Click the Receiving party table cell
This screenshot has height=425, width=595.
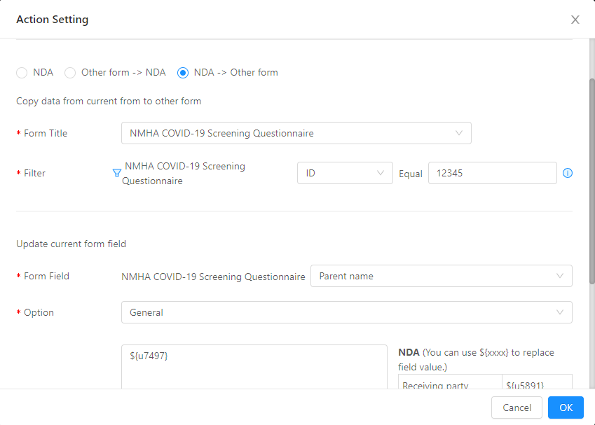click(x=450, y=382)
